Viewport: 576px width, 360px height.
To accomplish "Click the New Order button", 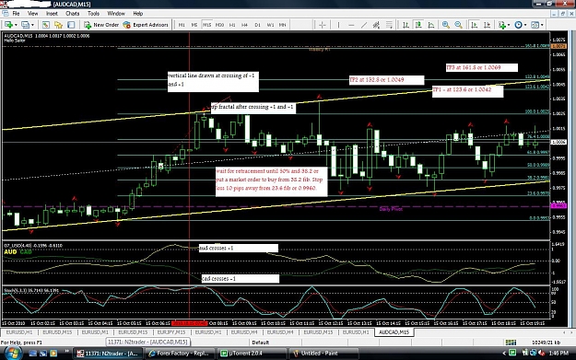I will point(101,25).
